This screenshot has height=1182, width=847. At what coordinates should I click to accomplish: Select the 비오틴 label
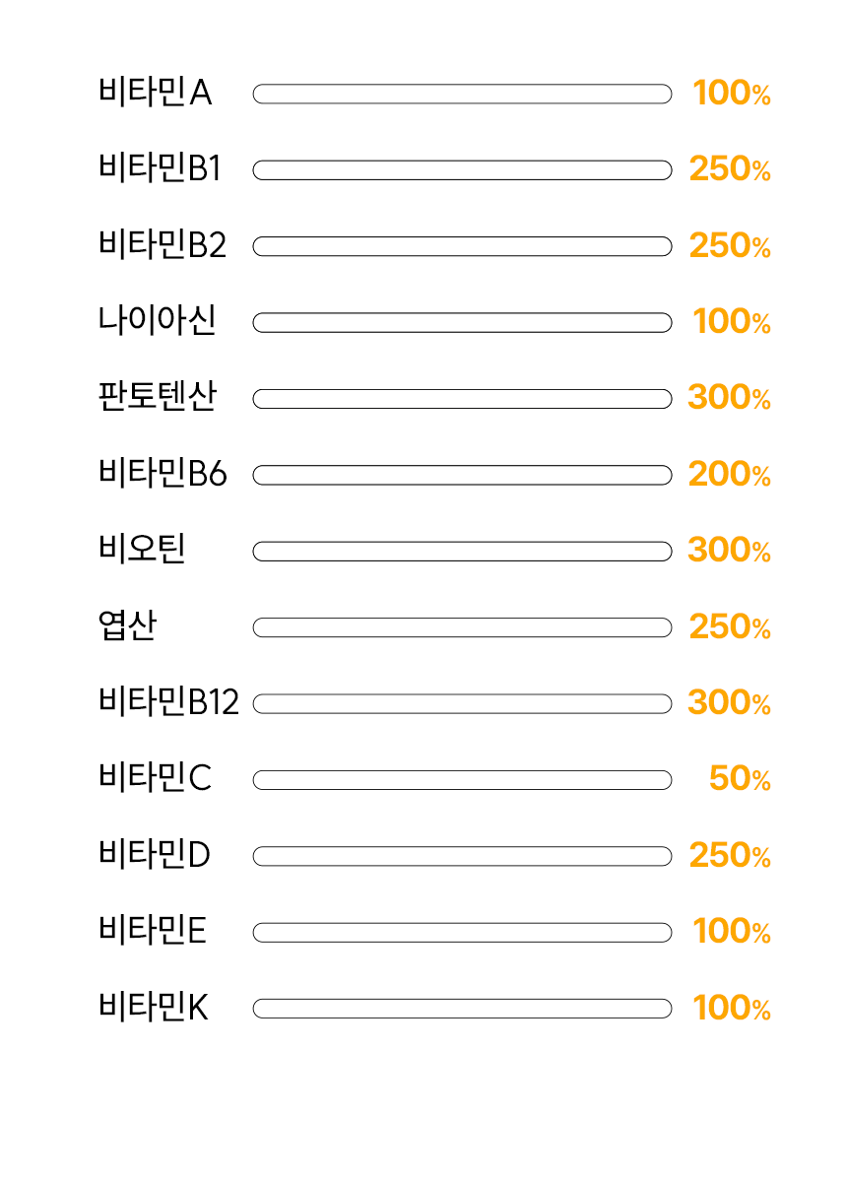[142, 549]
